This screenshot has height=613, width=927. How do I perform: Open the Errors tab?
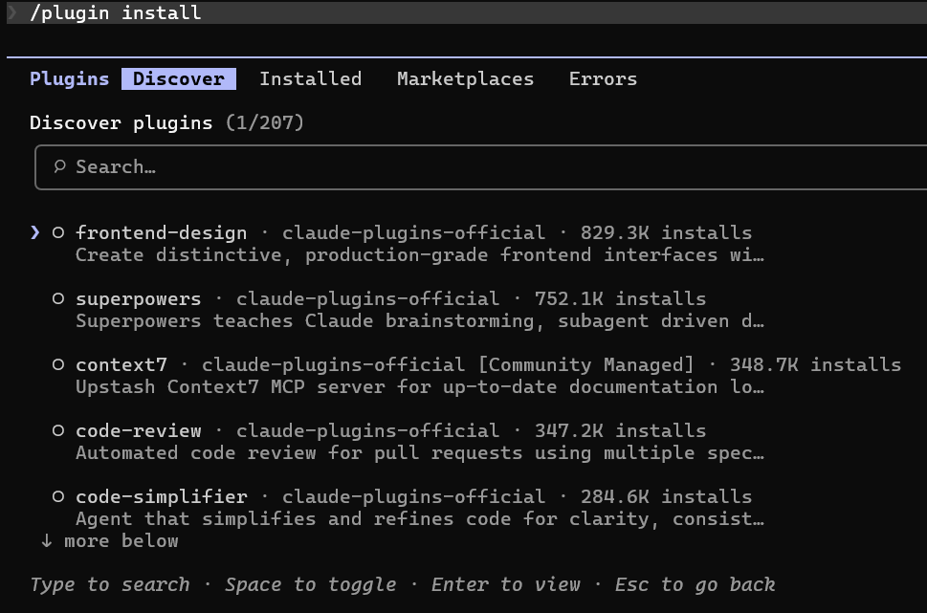pyautogui.click(x=603, y=78)
